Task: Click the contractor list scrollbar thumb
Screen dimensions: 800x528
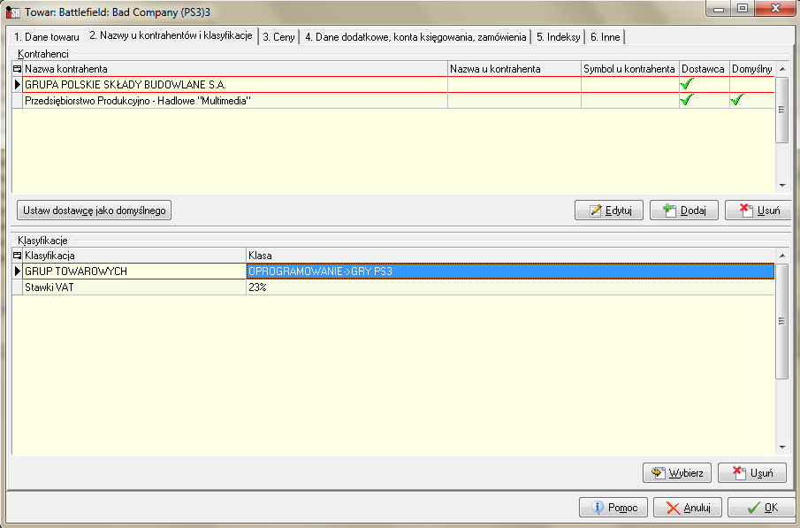Action: point(782,110)
